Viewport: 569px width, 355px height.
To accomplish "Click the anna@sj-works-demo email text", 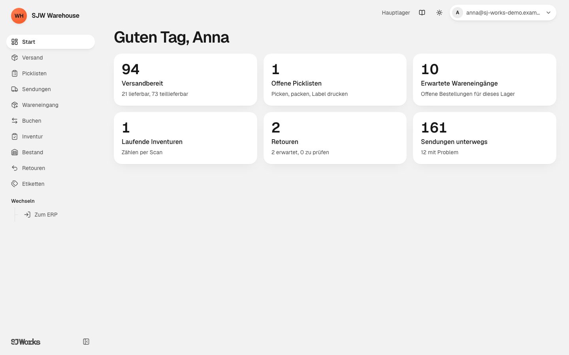I will [503, 13].
